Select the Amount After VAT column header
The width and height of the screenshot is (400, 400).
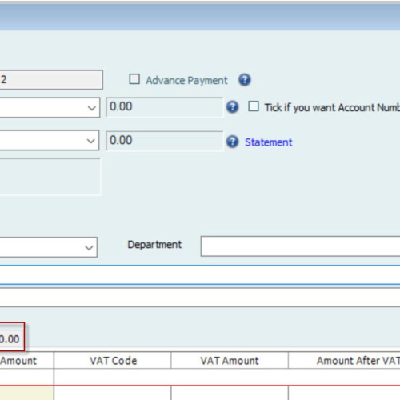point(344,361)
